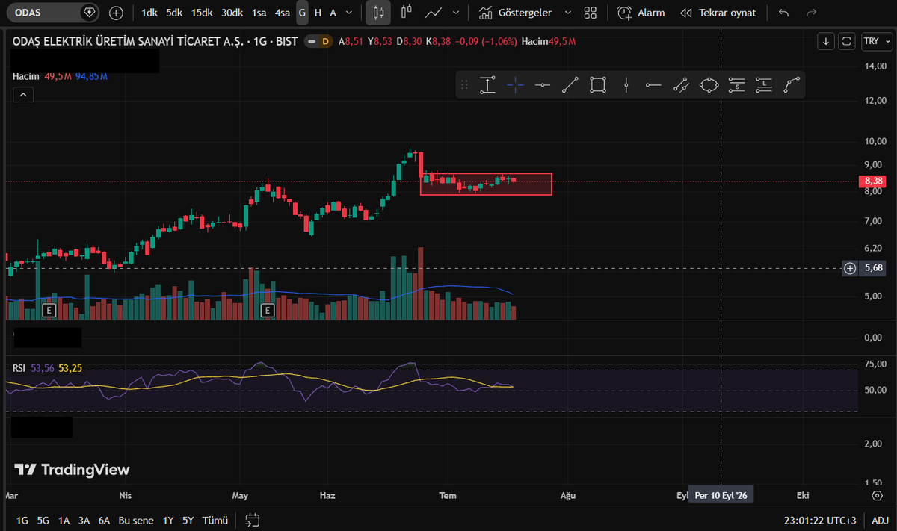
Task: Select the blue crosshair cursor tool
Action: click(515, 85)
